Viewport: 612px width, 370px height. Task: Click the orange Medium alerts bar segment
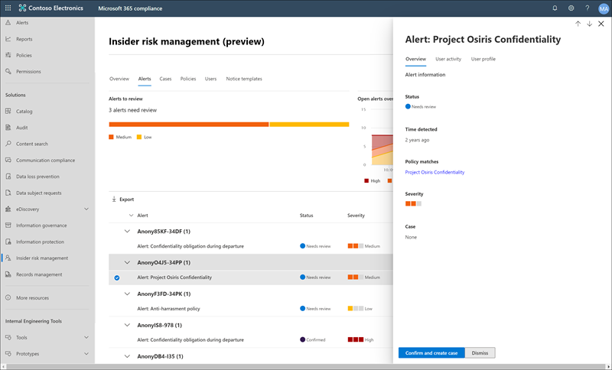click(188, 124)
